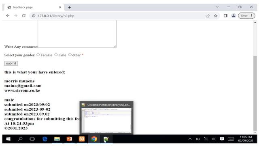Share this page icon
The width and height of the screenshot is (259, 146).
(x=208, y=16)
